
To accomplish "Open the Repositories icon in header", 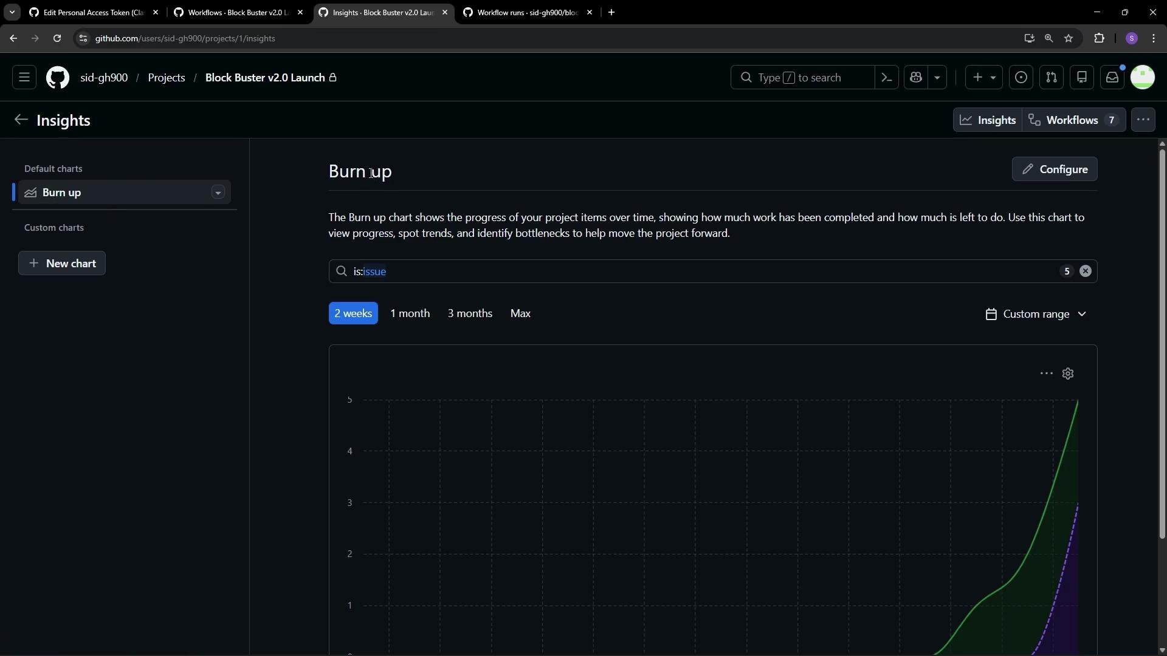I will click(1082, 78).
